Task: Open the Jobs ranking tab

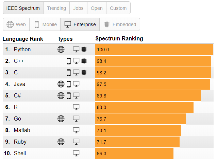Action: (78, 8)
